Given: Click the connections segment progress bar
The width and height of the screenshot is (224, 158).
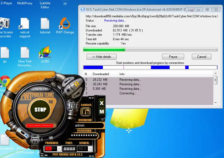Looking at the screenshot, I should (150, 67).
